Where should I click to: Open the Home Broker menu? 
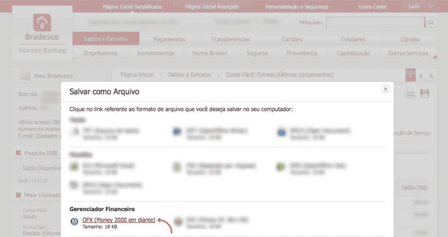(x=210, y=53)
